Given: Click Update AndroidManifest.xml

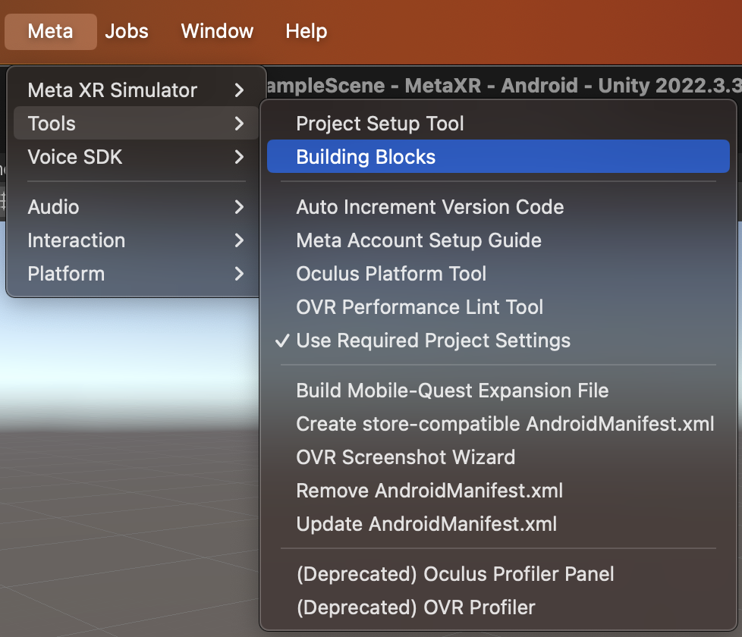Looking at the screenshot, I should coord(426,524).
